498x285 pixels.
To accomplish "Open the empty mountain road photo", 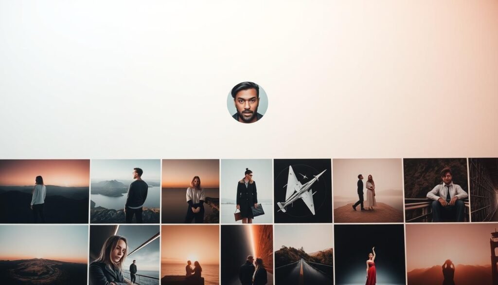I will click(303, 255).
